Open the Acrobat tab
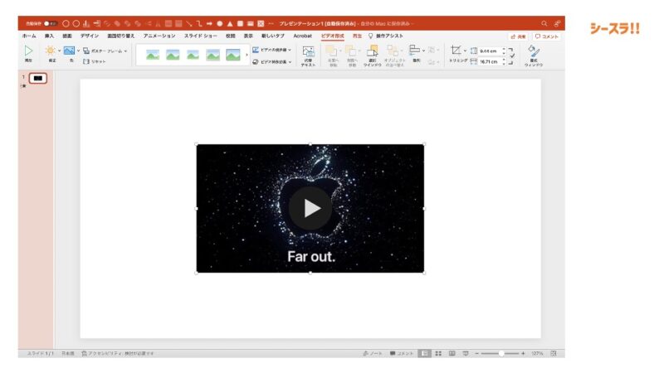The height and width of the screenshot is (373, 664). pos(302,36)
